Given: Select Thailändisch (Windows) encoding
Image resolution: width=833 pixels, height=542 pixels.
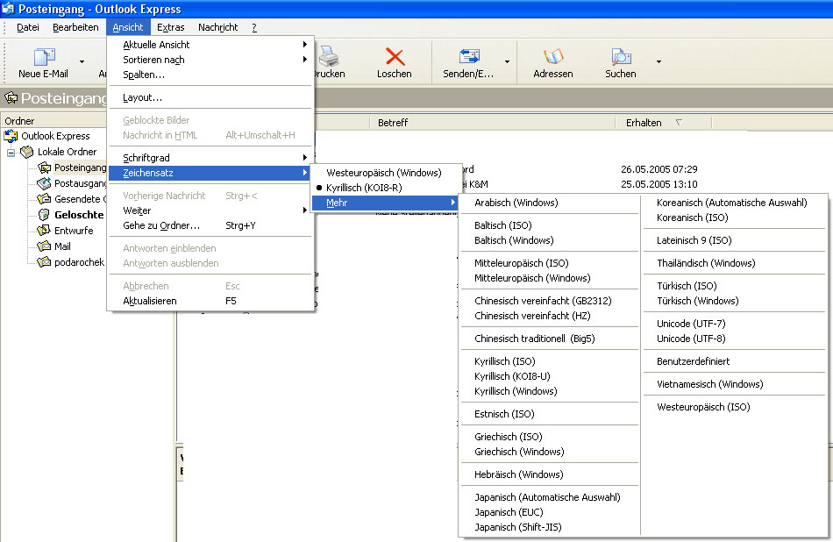Looking at the screenshot, I should 734,263.
